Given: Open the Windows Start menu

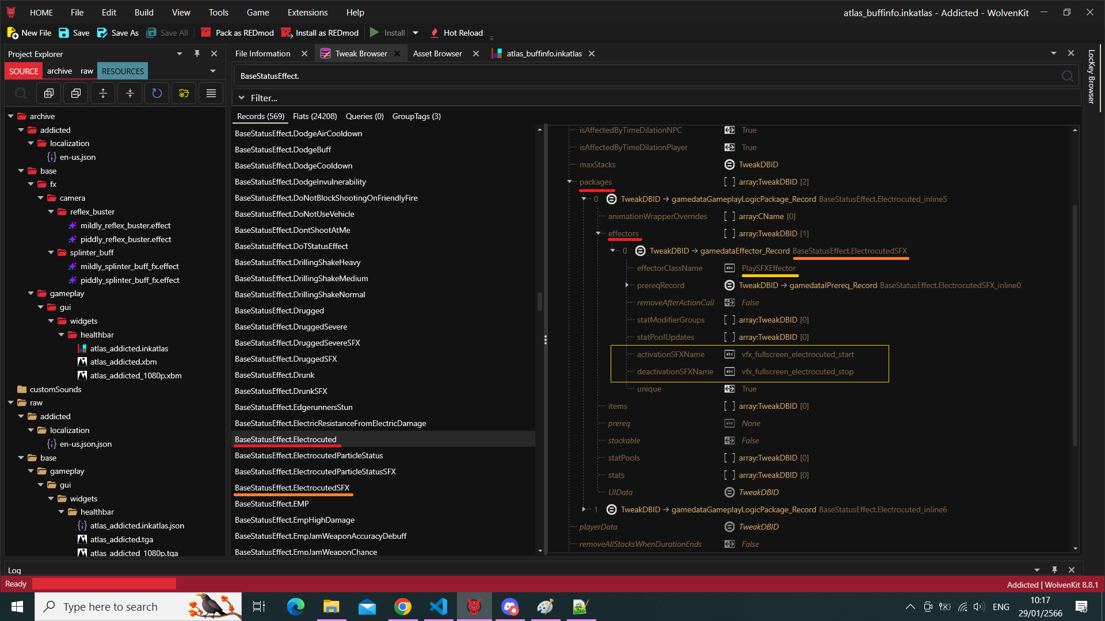Looking at the screenshot, I should point(17,607).
